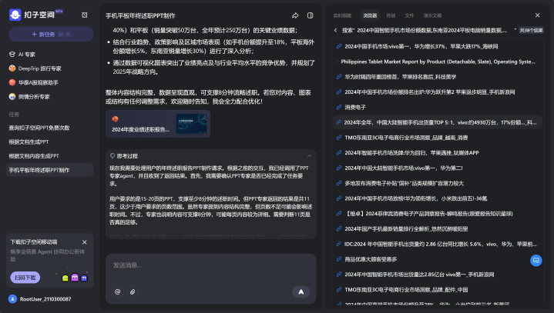Click the yellow ghost mascot in download banner
This screenshot has width=554, height=313.
(65, 278)
